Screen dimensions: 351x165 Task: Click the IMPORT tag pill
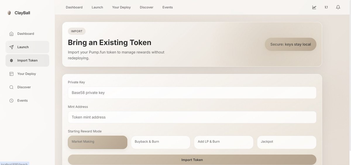coord(77,31)
